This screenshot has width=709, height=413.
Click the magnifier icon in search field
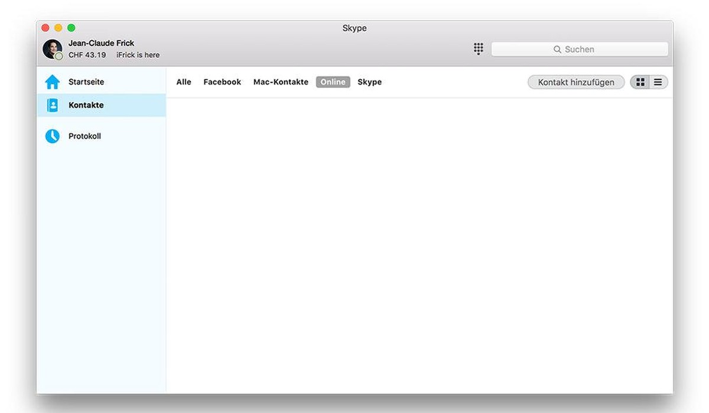557,50
